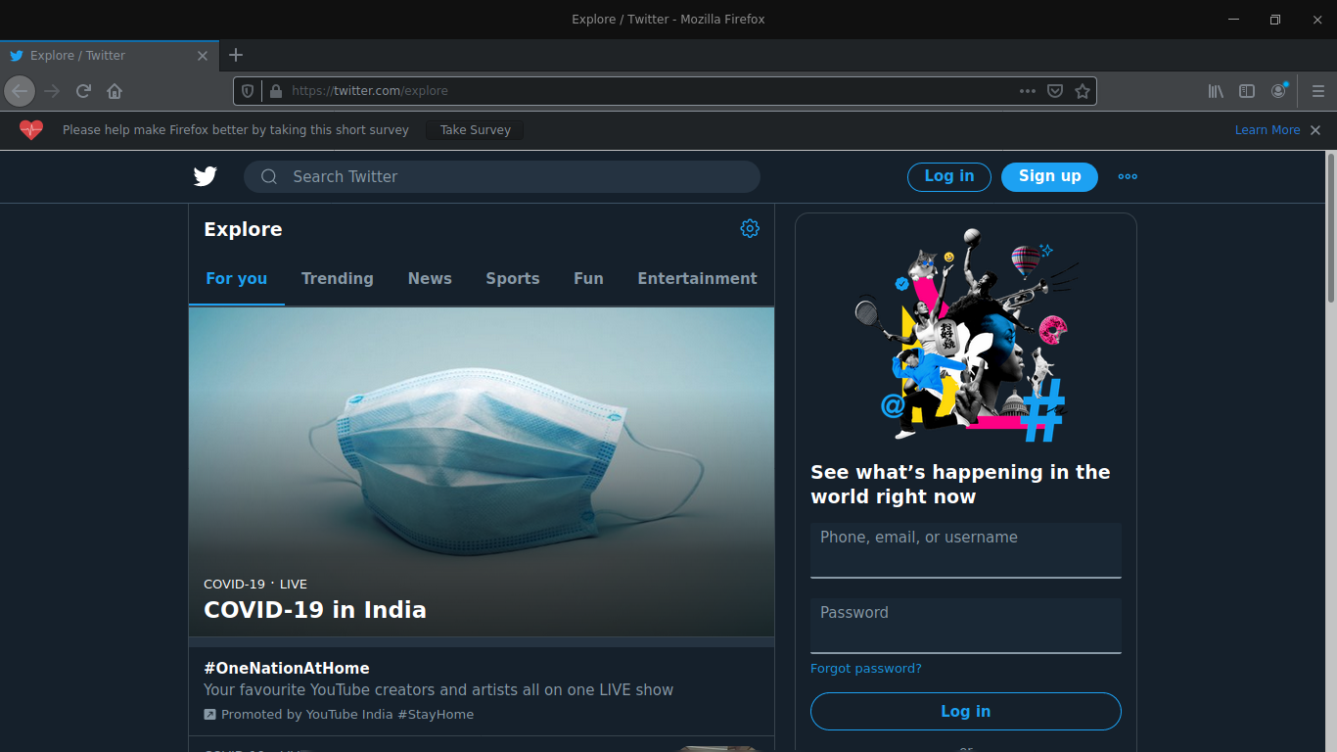
Task: Click Forgot password? link
Action: tap(866, 669)
